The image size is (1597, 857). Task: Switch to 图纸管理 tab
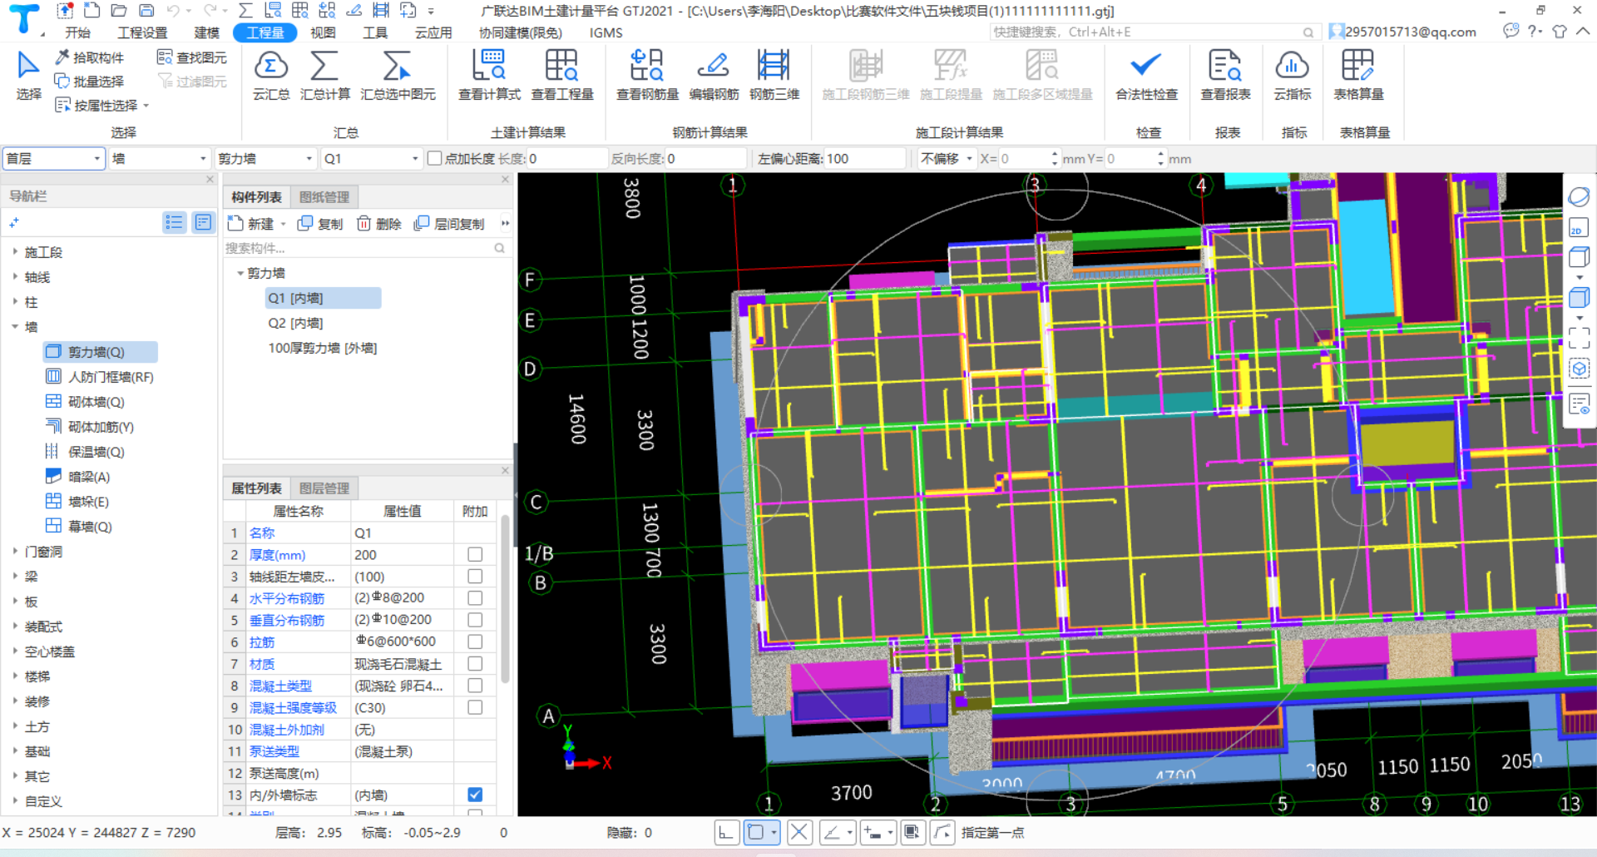pyautogui.click(x=324, y=197)
